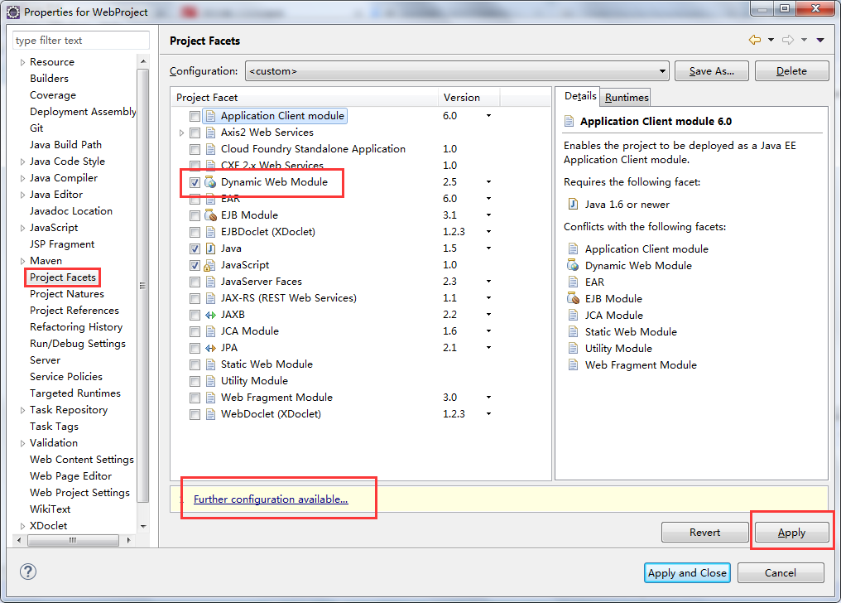Click the back navigation arrow icon
Viewport: 841px width, 603px height.
[x=755, y=40]
